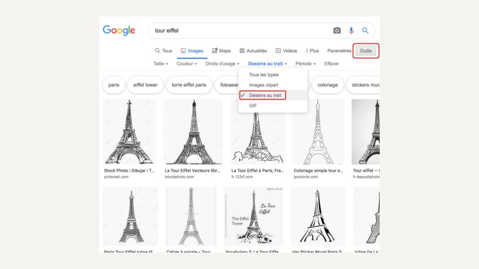
Task: Open La Tour Eiffel Vecteurs istockphoto image
Action: (193, 132)
